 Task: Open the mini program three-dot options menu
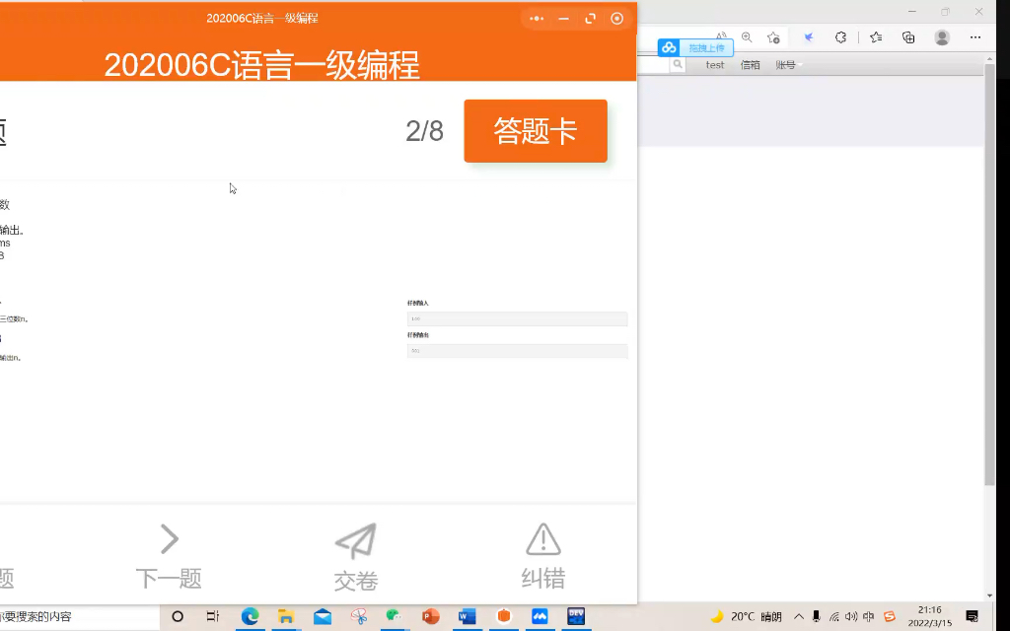click(537, 18)
